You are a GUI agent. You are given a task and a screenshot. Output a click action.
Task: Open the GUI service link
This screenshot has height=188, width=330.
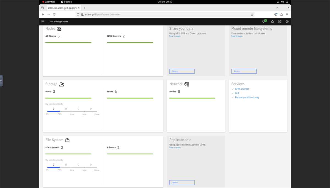(x=237, y=93)
